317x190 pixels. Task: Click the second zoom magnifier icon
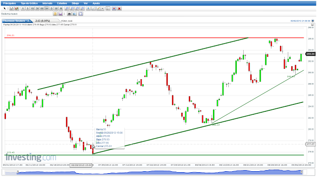(x=72, y=8)
